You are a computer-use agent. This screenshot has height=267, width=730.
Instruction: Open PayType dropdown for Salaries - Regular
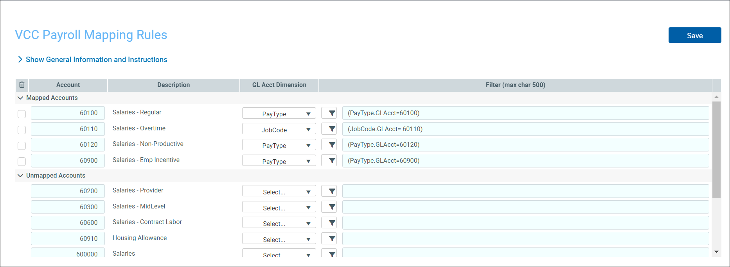(x=279, y=114)
